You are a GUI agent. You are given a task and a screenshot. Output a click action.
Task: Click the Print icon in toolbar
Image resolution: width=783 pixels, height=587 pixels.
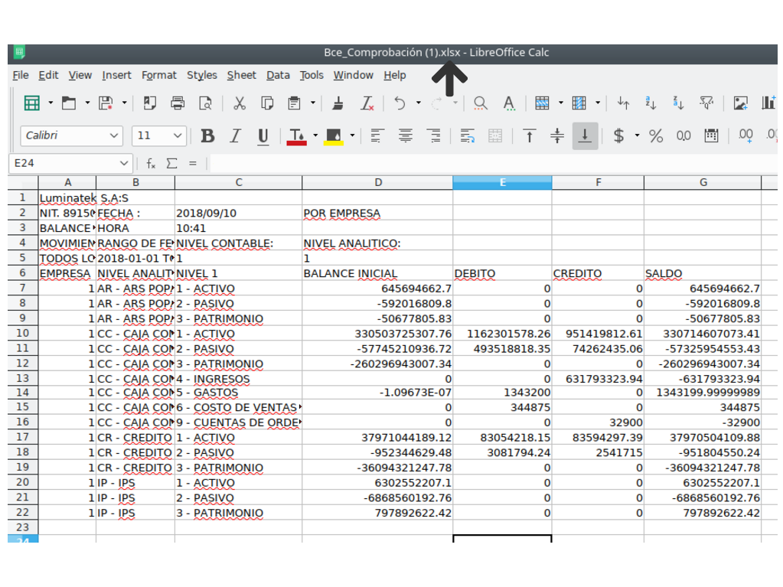point(178,103)
